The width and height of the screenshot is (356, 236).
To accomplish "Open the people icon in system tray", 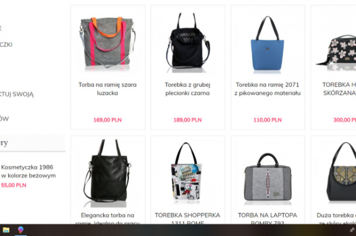I will (x=352, y=230).
